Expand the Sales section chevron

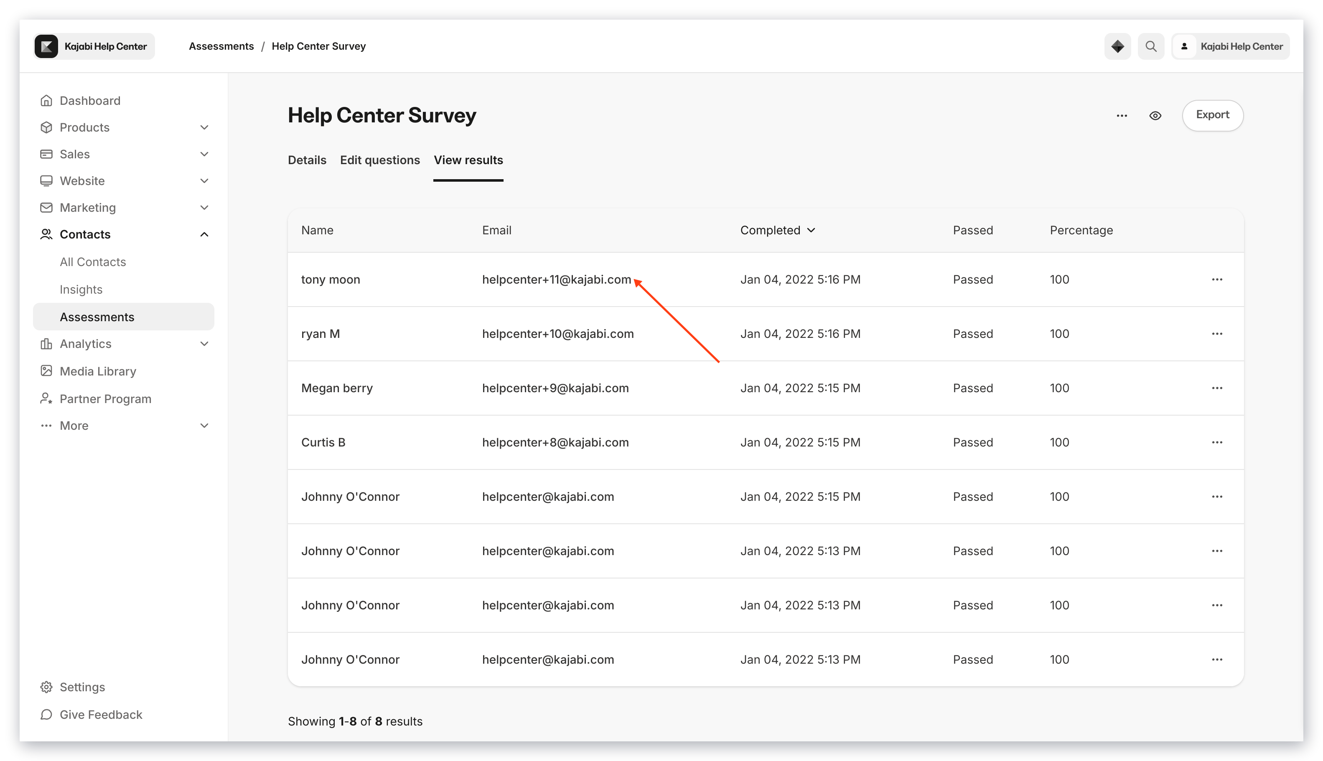pyautogui.click(x=204, y=154)
